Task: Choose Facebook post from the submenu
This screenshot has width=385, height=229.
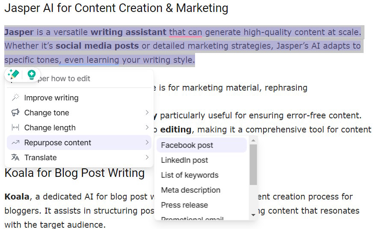Action: pyautogui.click(x=201, y=145)
